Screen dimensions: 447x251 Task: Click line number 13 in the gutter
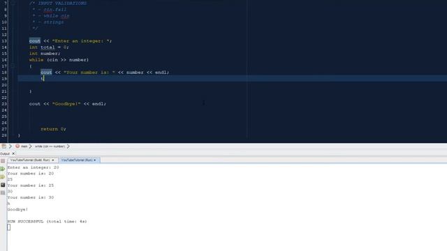click(x=4, y=41)
